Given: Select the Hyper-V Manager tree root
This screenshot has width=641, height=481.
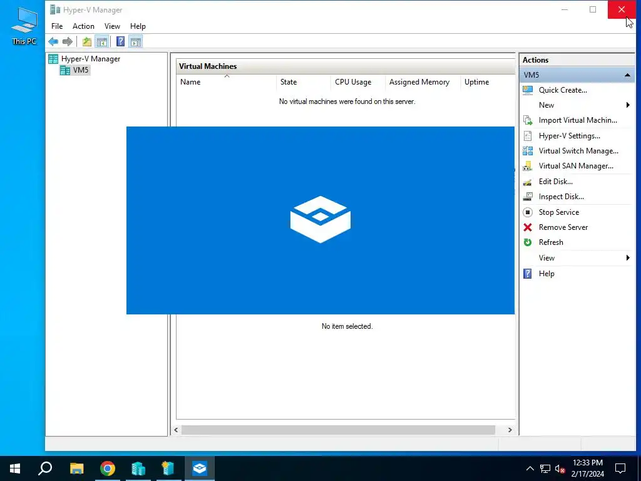Looking at the screenshot, I should (x=91, y=58).
